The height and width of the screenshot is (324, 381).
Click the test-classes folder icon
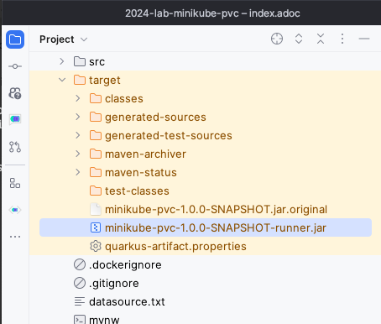click(96, 191)
